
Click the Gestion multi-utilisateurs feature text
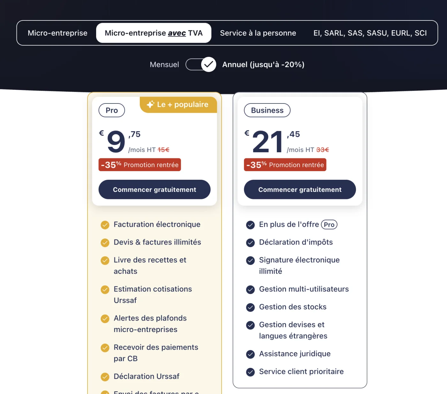tap(304, 289)
